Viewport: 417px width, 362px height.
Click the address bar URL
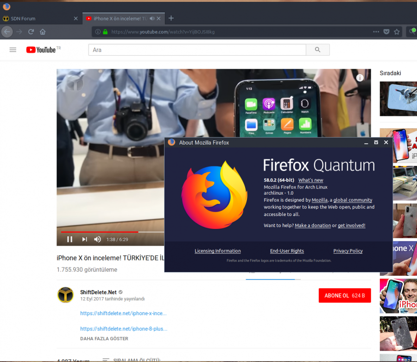tap(163, 32)
